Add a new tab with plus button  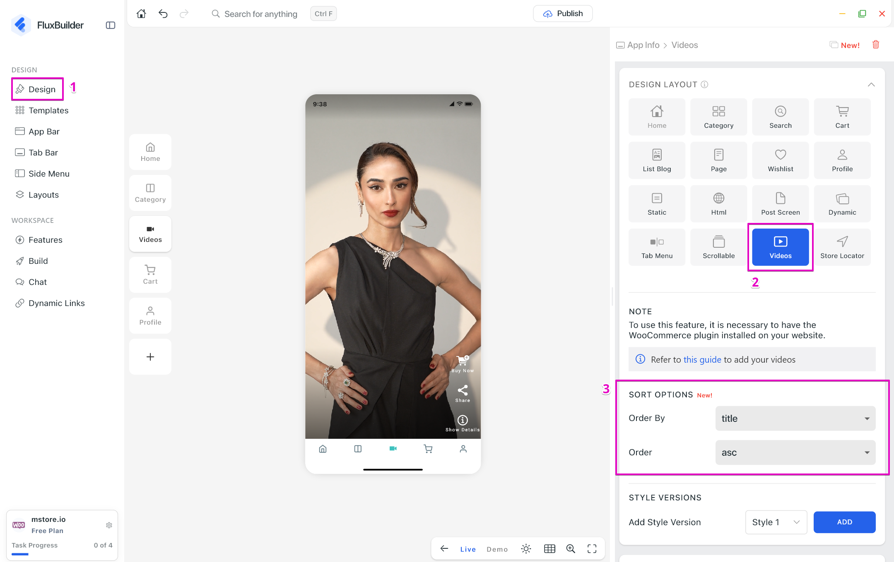150,356
